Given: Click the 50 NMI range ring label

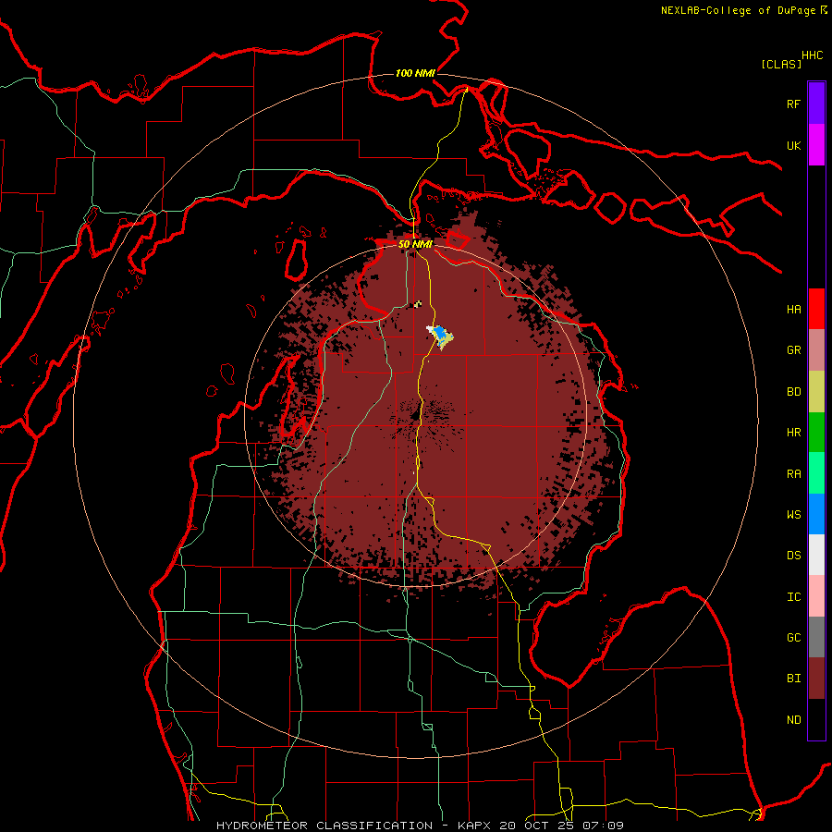Looking at the screenshot, I should (415, 244).
